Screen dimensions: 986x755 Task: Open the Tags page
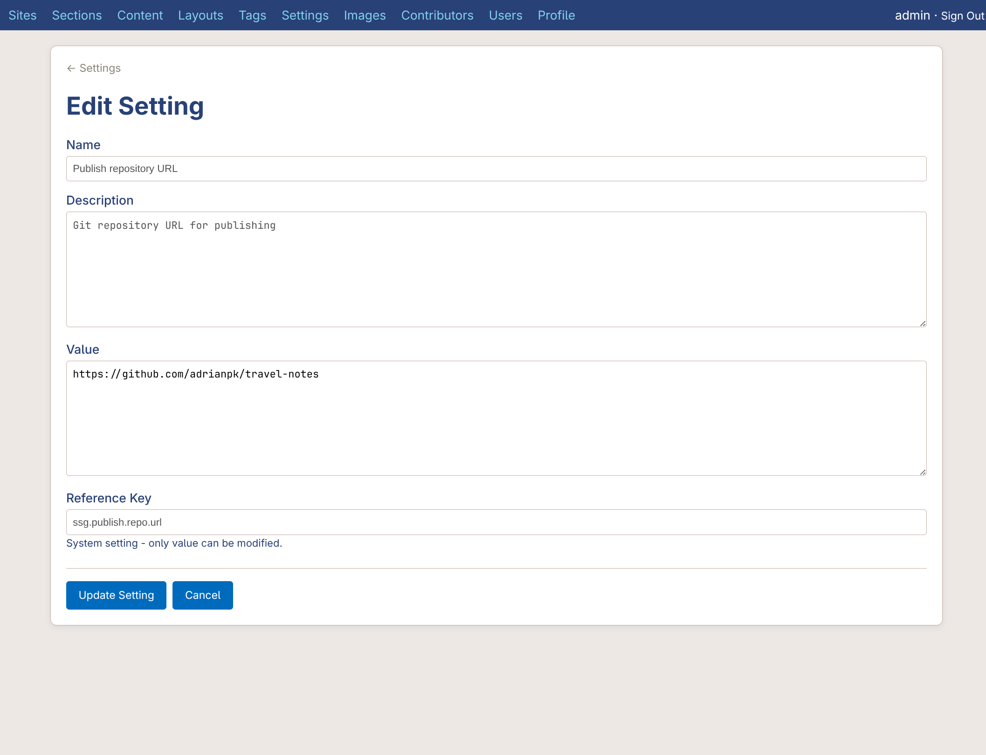(252, 15)
